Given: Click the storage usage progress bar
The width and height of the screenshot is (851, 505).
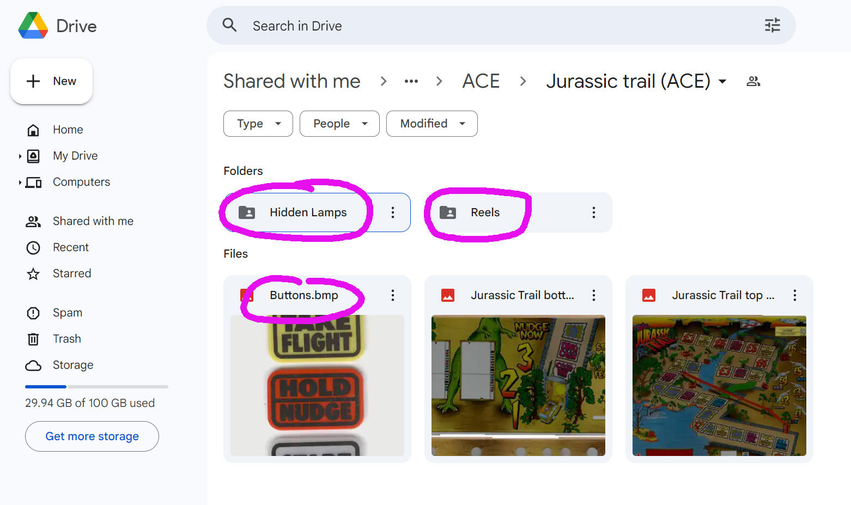Looking at the screenshot, I should pyautogui.click(x=96, y=387).
